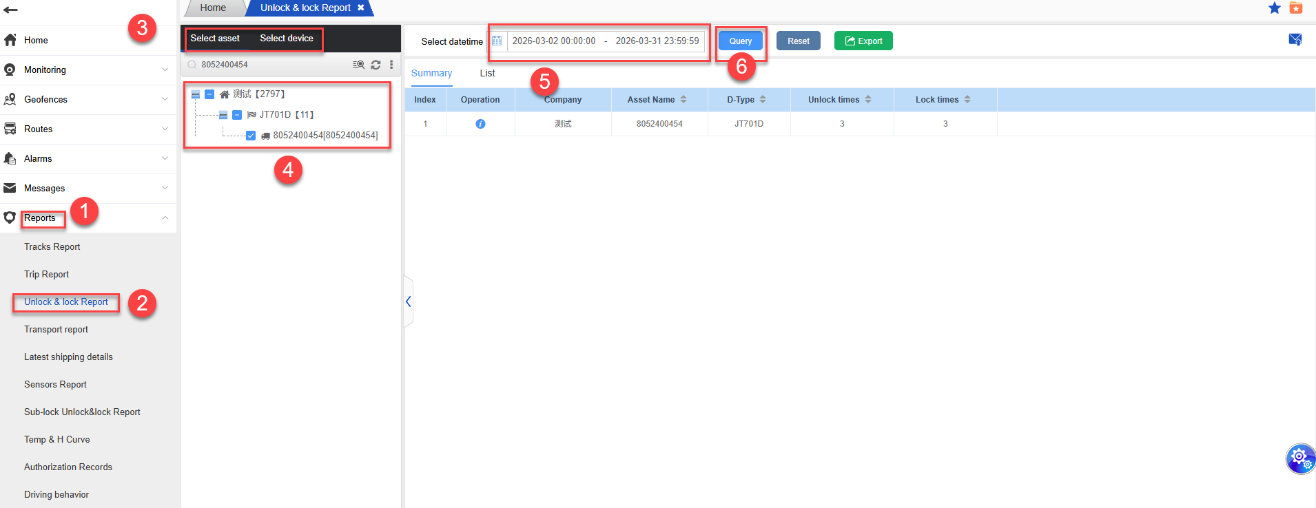Open the three-dot more options menu
The width and height of the screenshot is (1316, 508).
tap(391, 65)
